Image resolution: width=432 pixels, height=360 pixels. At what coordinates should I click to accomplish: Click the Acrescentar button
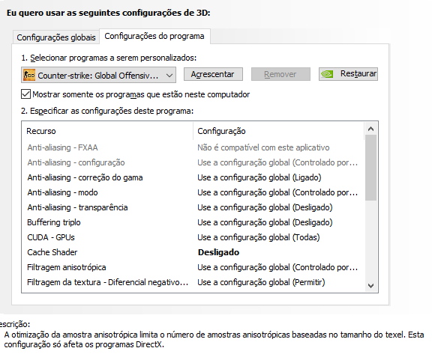click(213, 74)
